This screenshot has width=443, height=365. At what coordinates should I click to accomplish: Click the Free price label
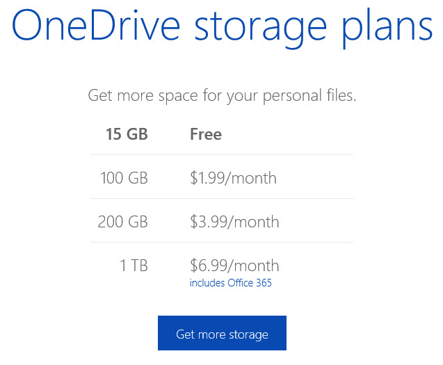tap(206, 134)
